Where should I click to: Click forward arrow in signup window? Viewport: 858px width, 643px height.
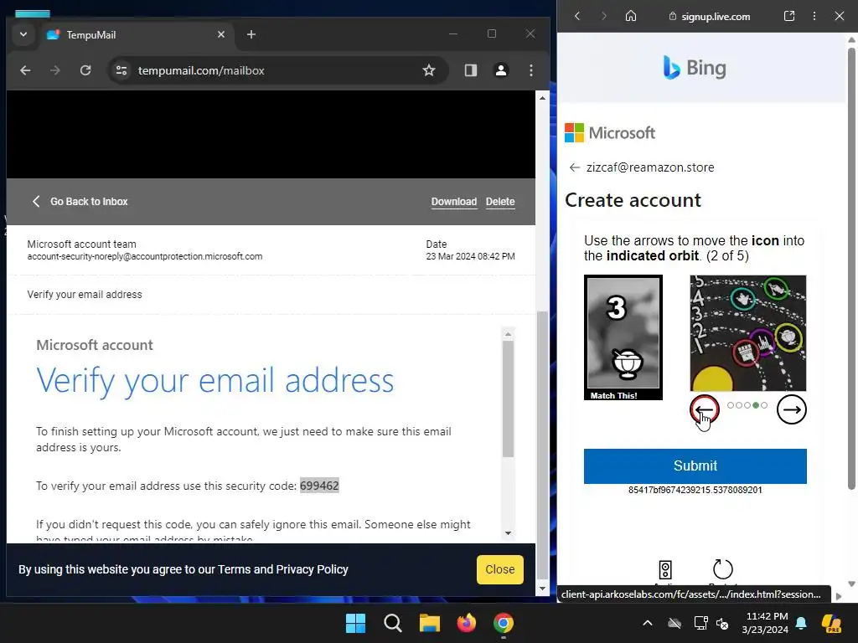603,16
